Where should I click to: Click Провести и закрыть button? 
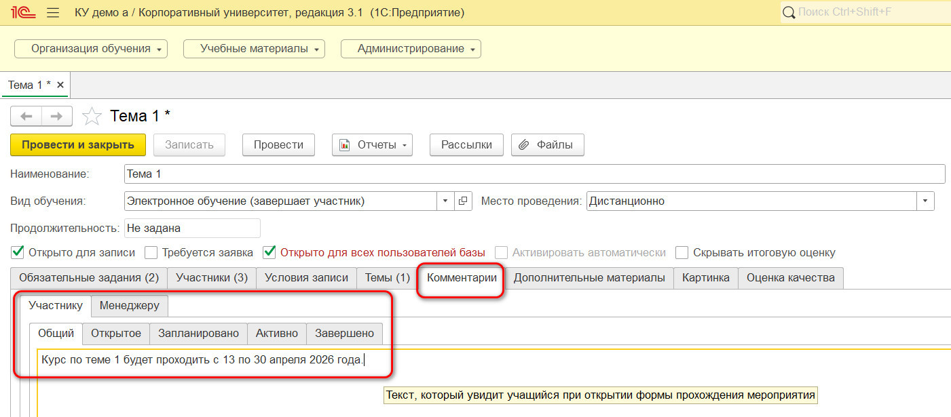(x=77, y=144)
